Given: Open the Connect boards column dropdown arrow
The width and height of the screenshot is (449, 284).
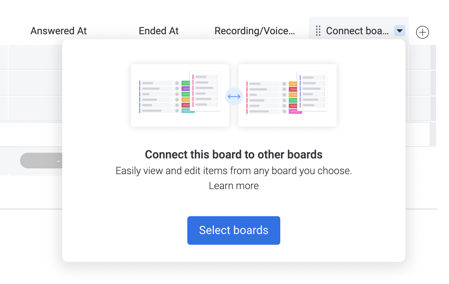Looking at the screenshot, I should tap(400, 31).
